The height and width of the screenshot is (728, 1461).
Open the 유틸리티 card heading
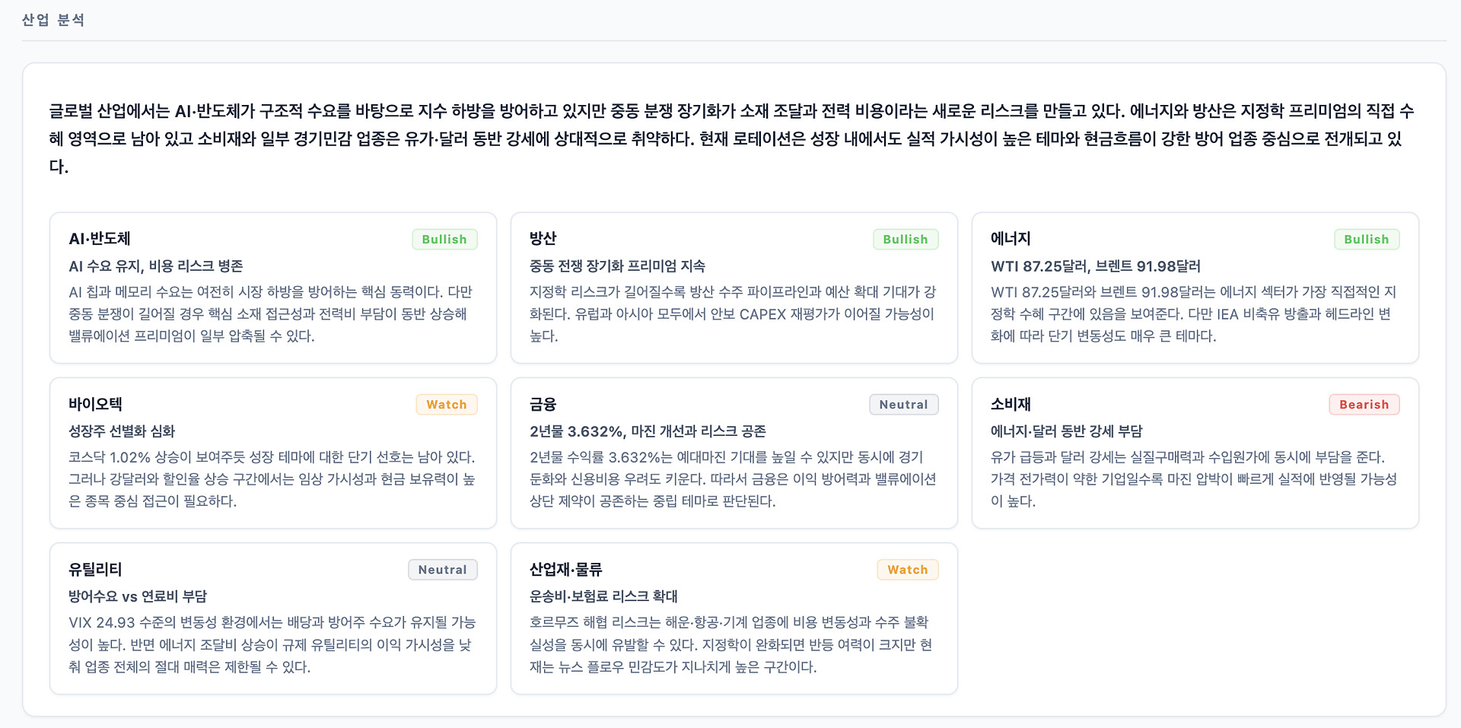pyautogui.click(x=95, y=569)
